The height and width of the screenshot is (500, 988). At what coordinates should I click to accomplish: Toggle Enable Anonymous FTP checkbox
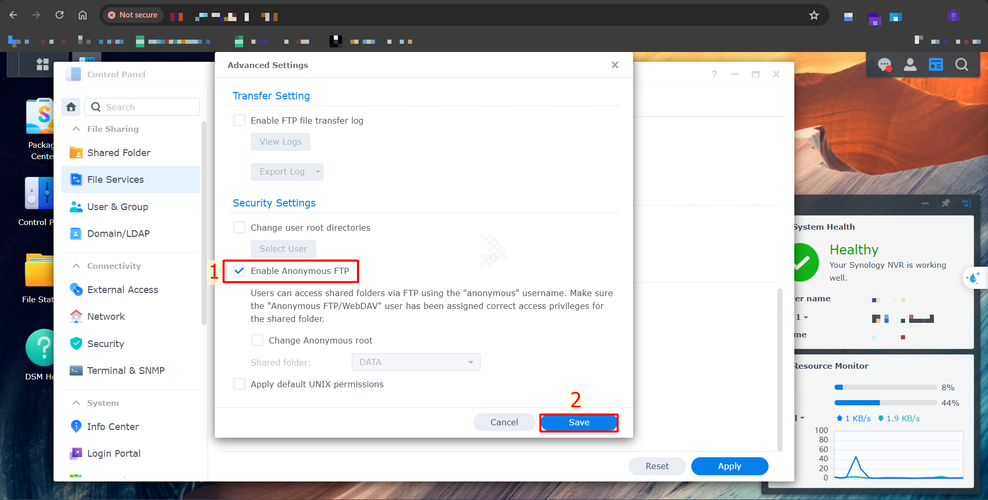[x=240, y=271]
